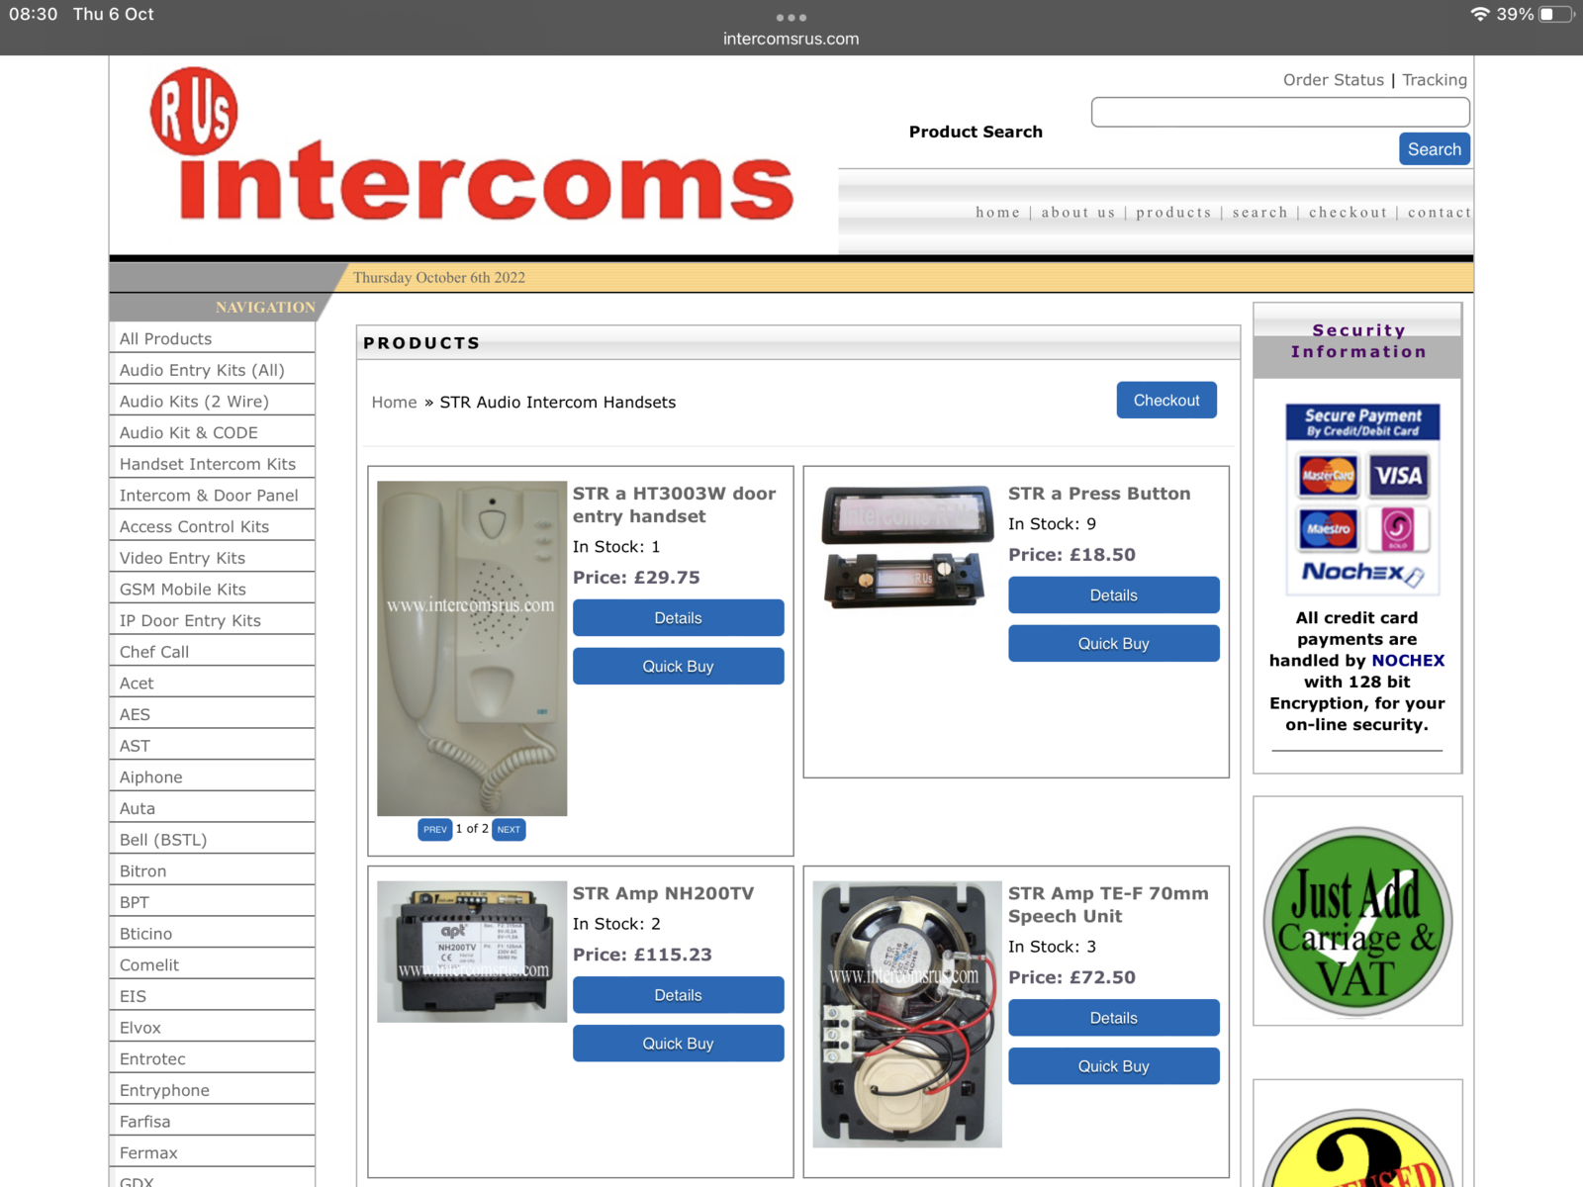Open the TE-F 70mm Speech Unit image

click(x=906, y=1014)
